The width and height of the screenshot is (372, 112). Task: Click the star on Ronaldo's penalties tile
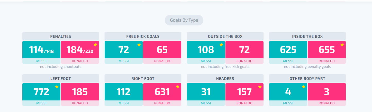tap(95, 45)
